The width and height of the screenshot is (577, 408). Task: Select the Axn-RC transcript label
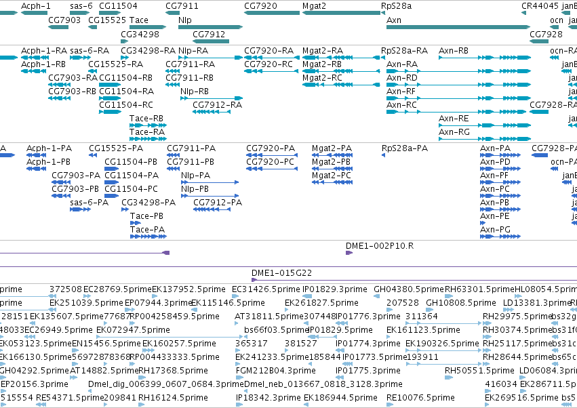[x=401, y=105]
